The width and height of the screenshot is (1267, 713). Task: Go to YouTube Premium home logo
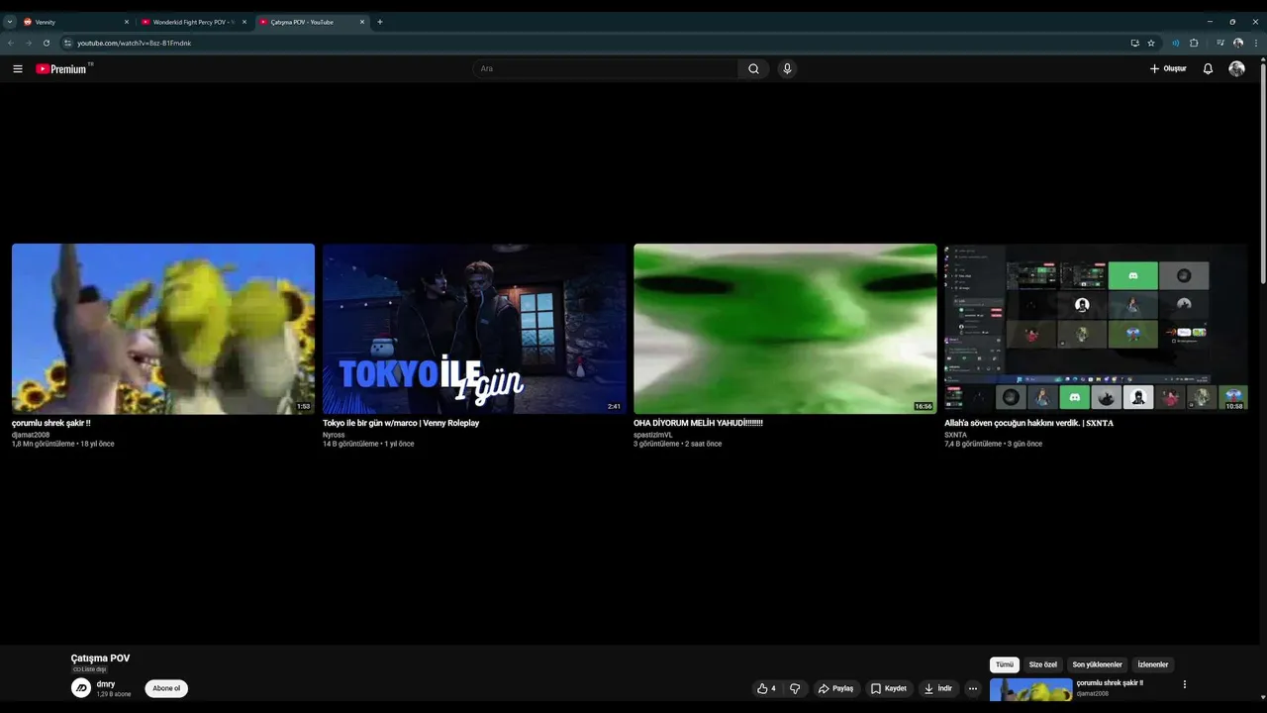pyautogui.click(x=63, y=68)
